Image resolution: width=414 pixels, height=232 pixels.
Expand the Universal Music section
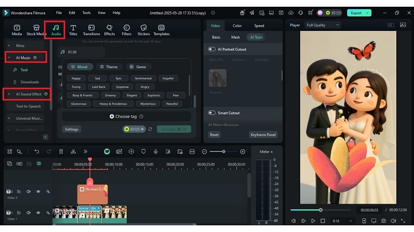pyautogui.click(x=9, y=119)
